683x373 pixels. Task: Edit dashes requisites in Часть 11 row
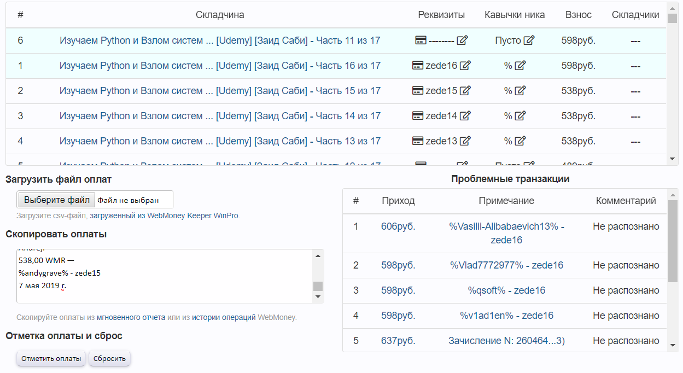462,40
